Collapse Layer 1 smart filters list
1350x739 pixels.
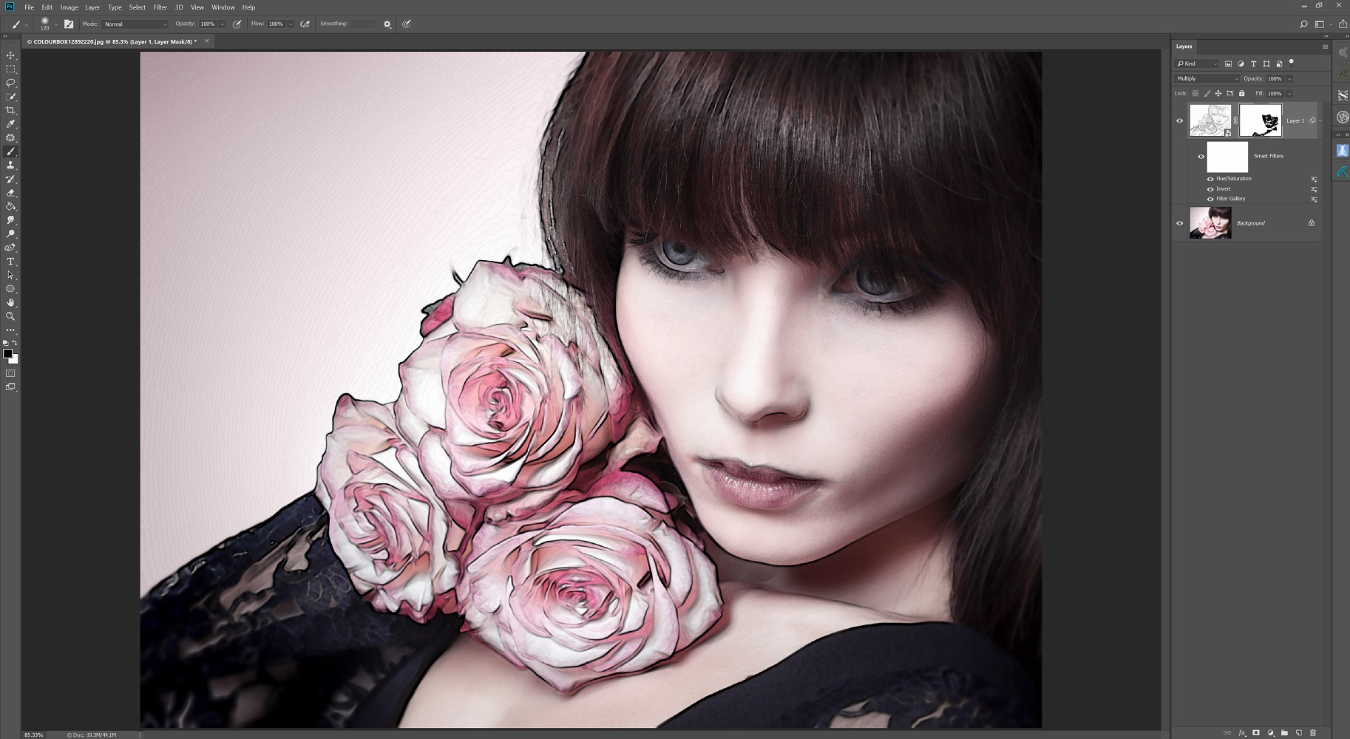click(1320, 120)
